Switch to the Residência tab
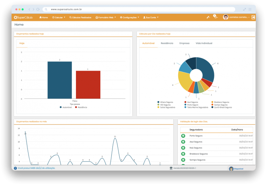The width and height of the screenshot is (266, 185). [x=167, y=43]
